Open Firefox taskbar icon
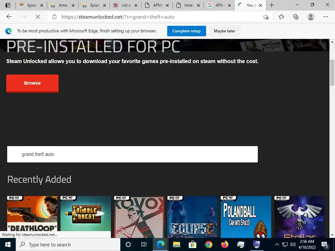Viewport: 335px width, 251px height. 224,244
